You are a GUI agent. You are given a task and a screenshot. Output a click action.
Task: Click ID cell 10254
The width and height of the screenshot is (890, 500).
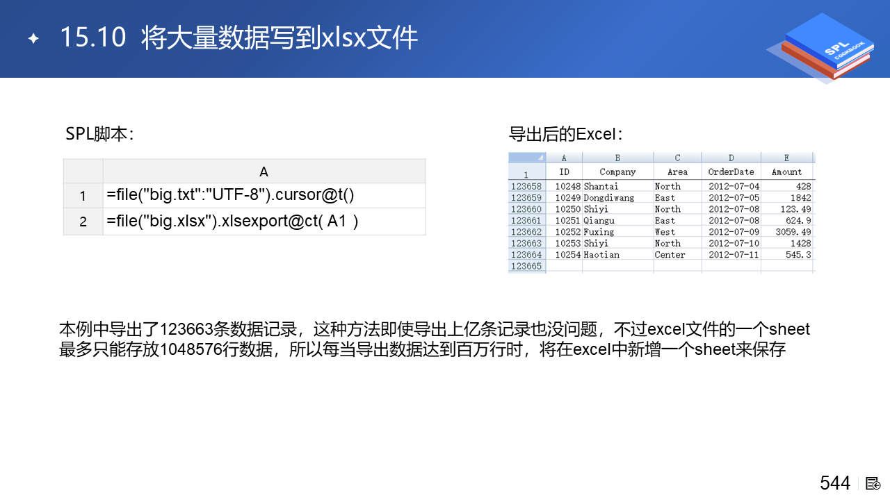point(564,255)
